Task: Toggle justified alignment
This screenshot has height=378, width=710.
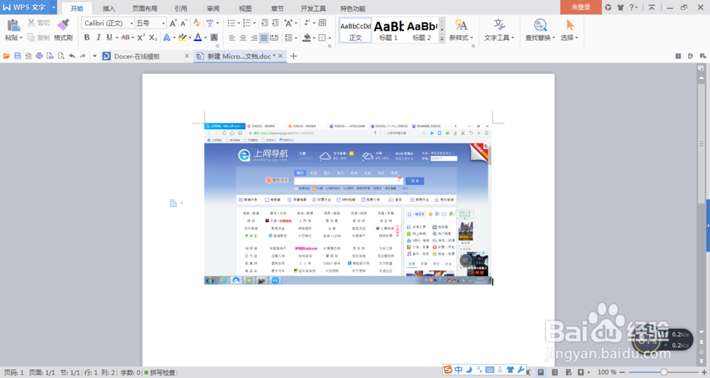Action: point(264,38)
